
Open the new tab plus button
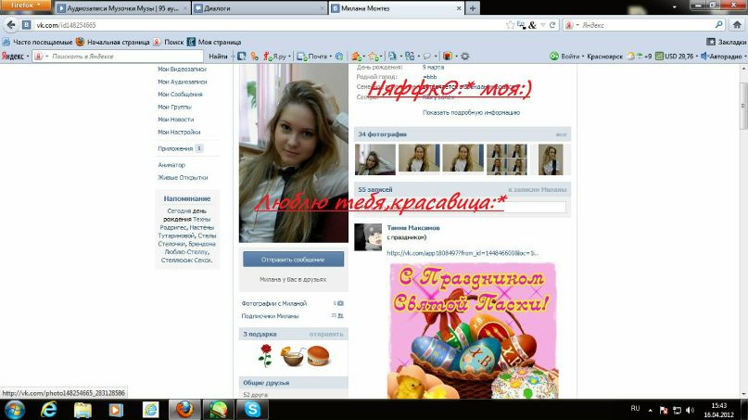(x=473, y=8)
